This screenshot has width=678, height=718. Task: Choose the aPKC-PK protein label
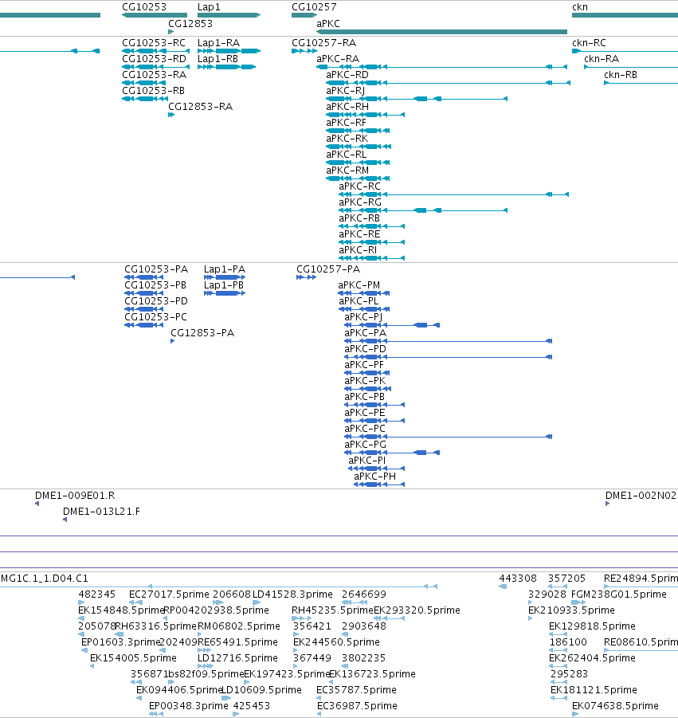point(365,381)
